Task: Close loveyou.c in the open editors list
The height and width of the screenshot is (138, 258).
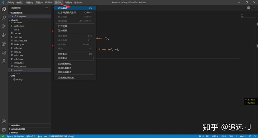Action: tap(12, 16)
